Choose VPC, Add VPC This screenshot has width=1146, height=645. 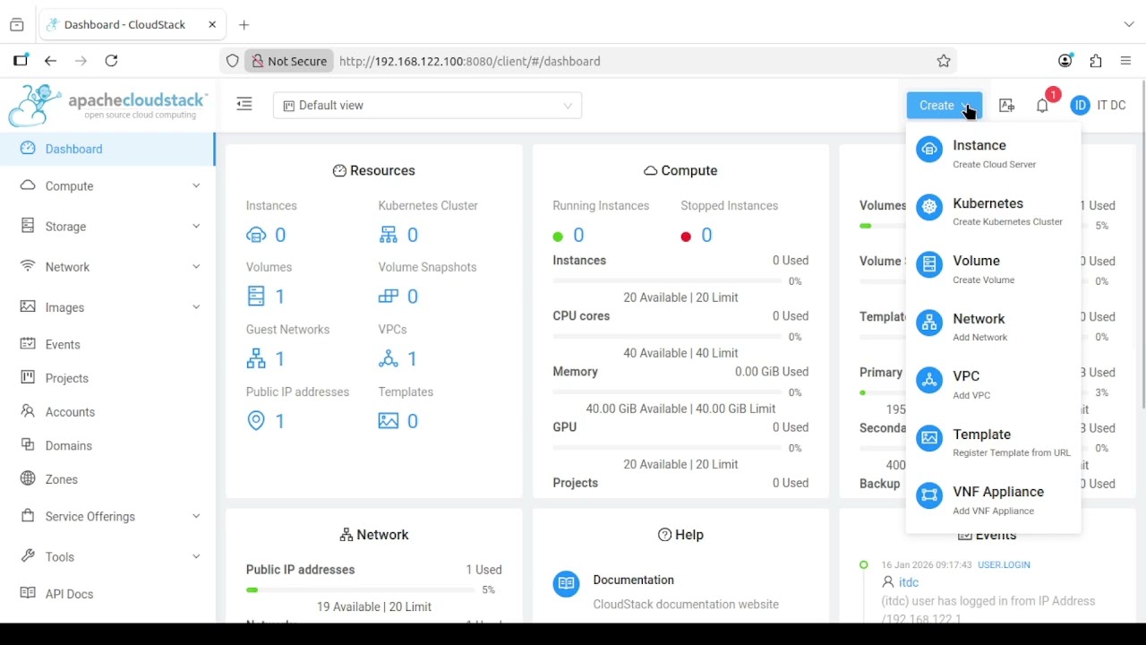pos(993,384)
